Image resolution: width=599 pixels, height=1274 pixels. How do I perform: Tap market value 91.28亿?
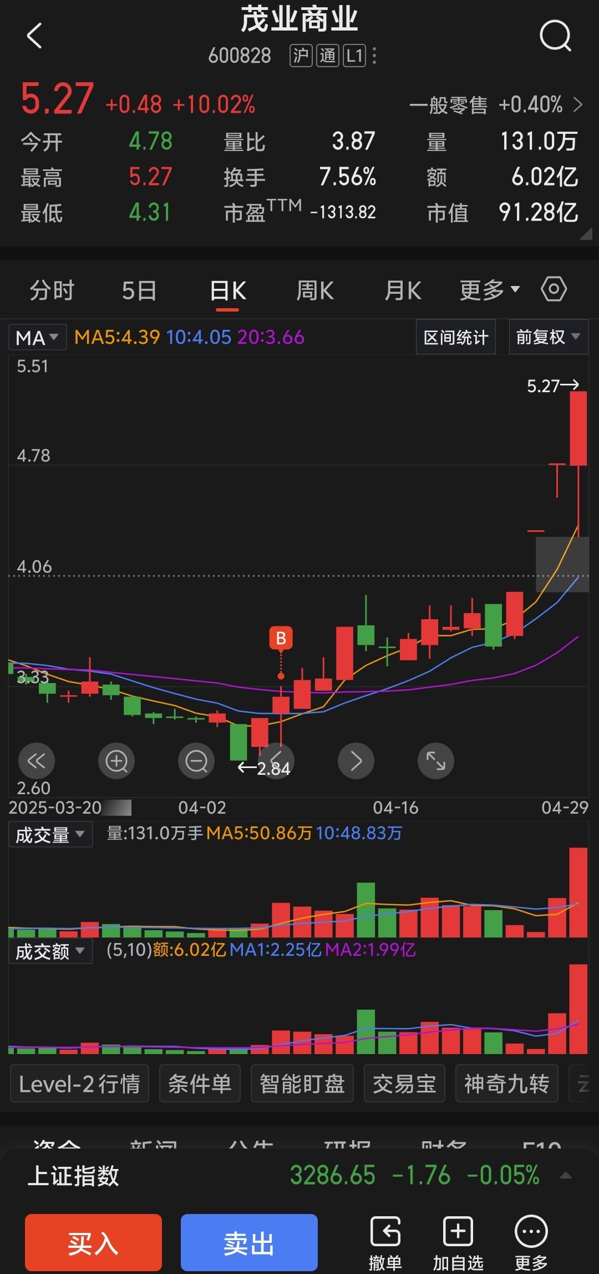(x=538, y=212)
